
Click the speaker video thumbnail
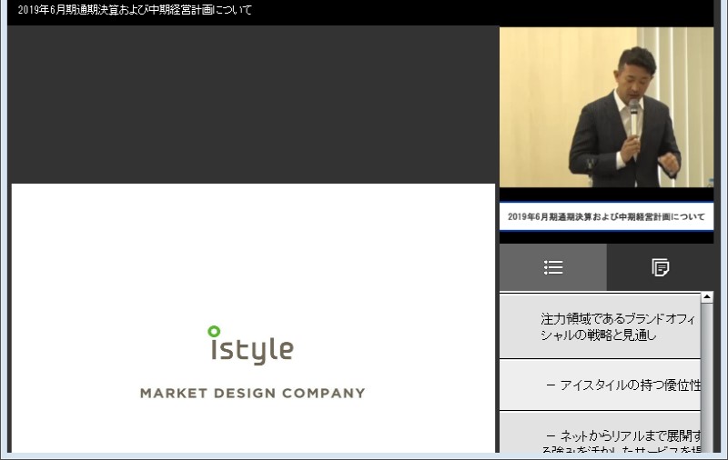coord(606,107)
